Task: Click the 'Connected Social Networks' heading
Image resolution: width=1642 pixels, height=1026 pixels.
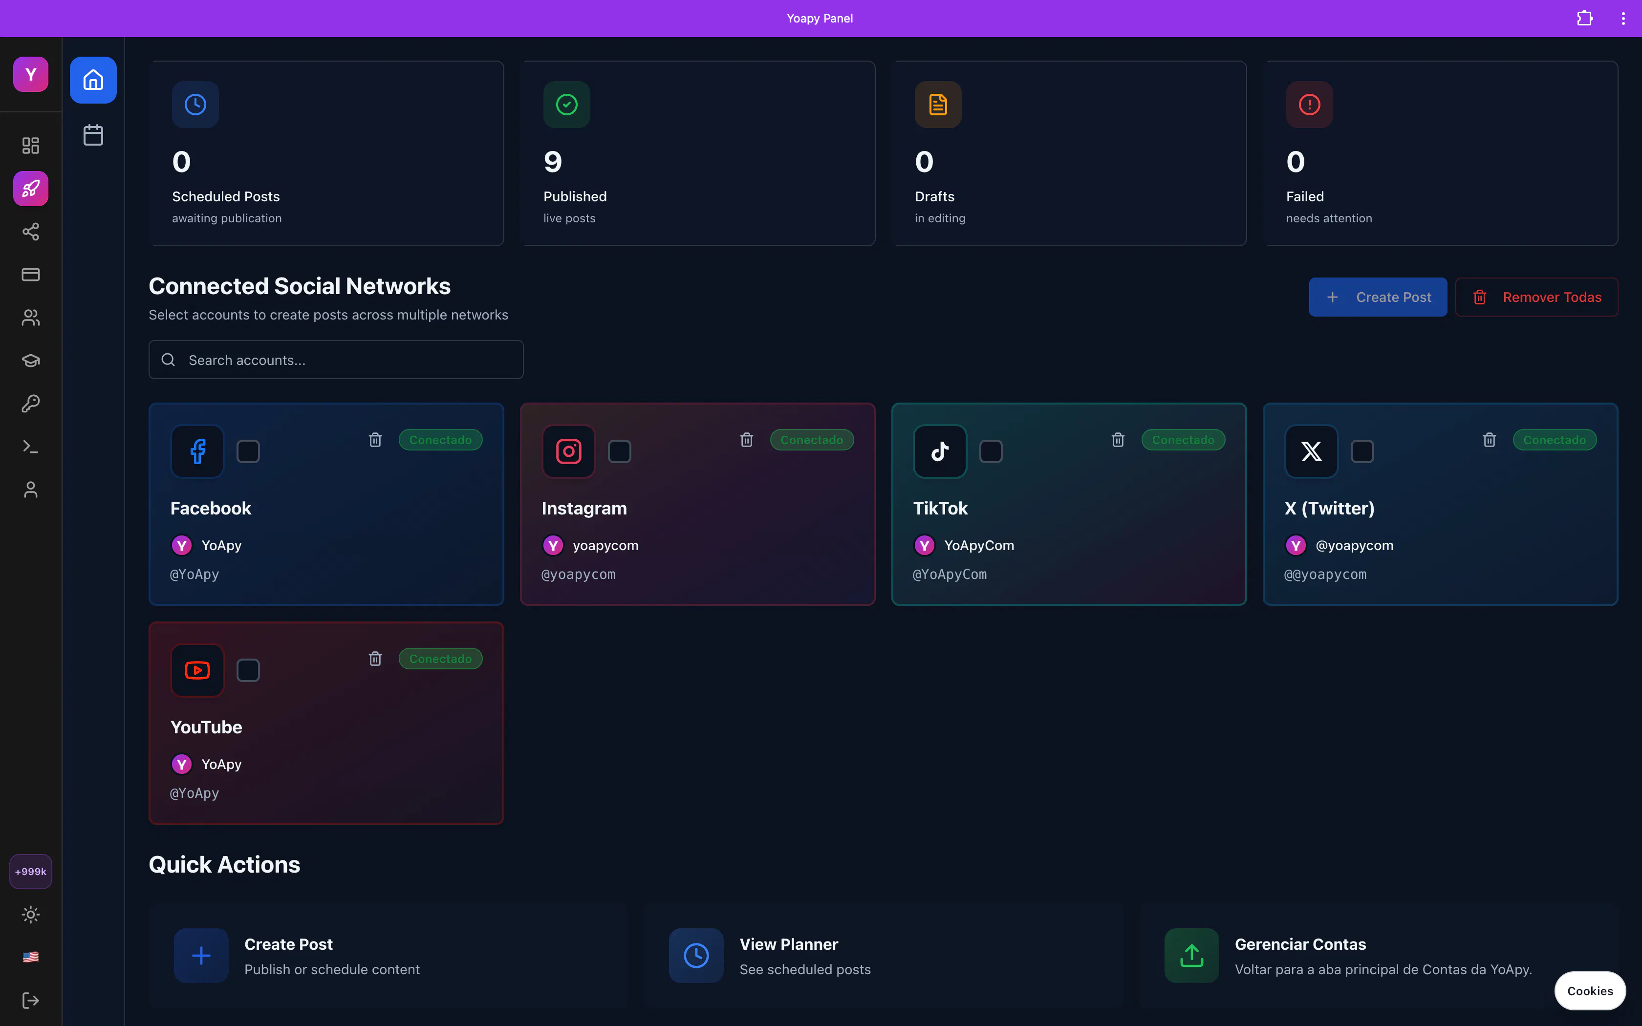Action: point(299,286)
